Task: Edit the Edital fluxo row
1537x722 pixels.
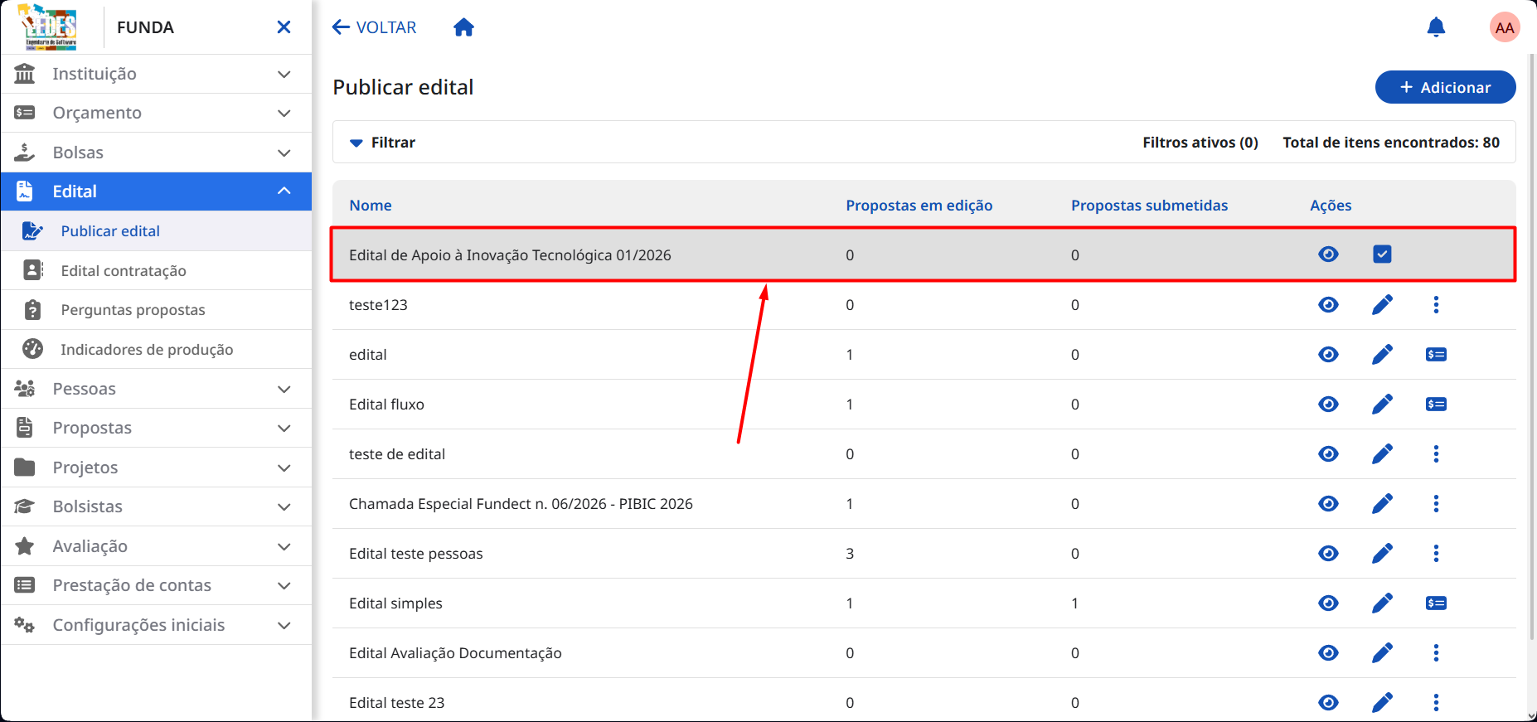Action: pyautogui.click(x=1382, y=405)
